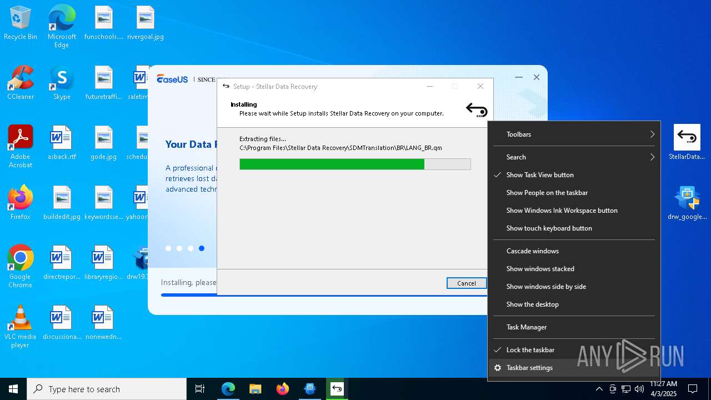The width and height of the screenshot is (711, 400).
Task: Toggle Show Windows Ink Workspace button
Action: 574,211
